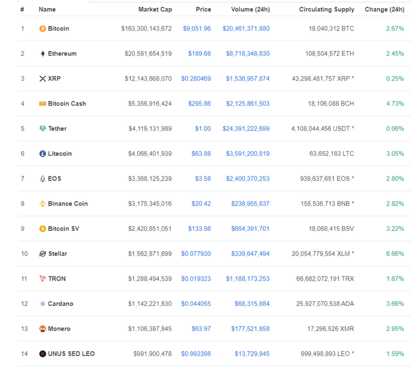Open the Binance Coin name link

point(68,204)
